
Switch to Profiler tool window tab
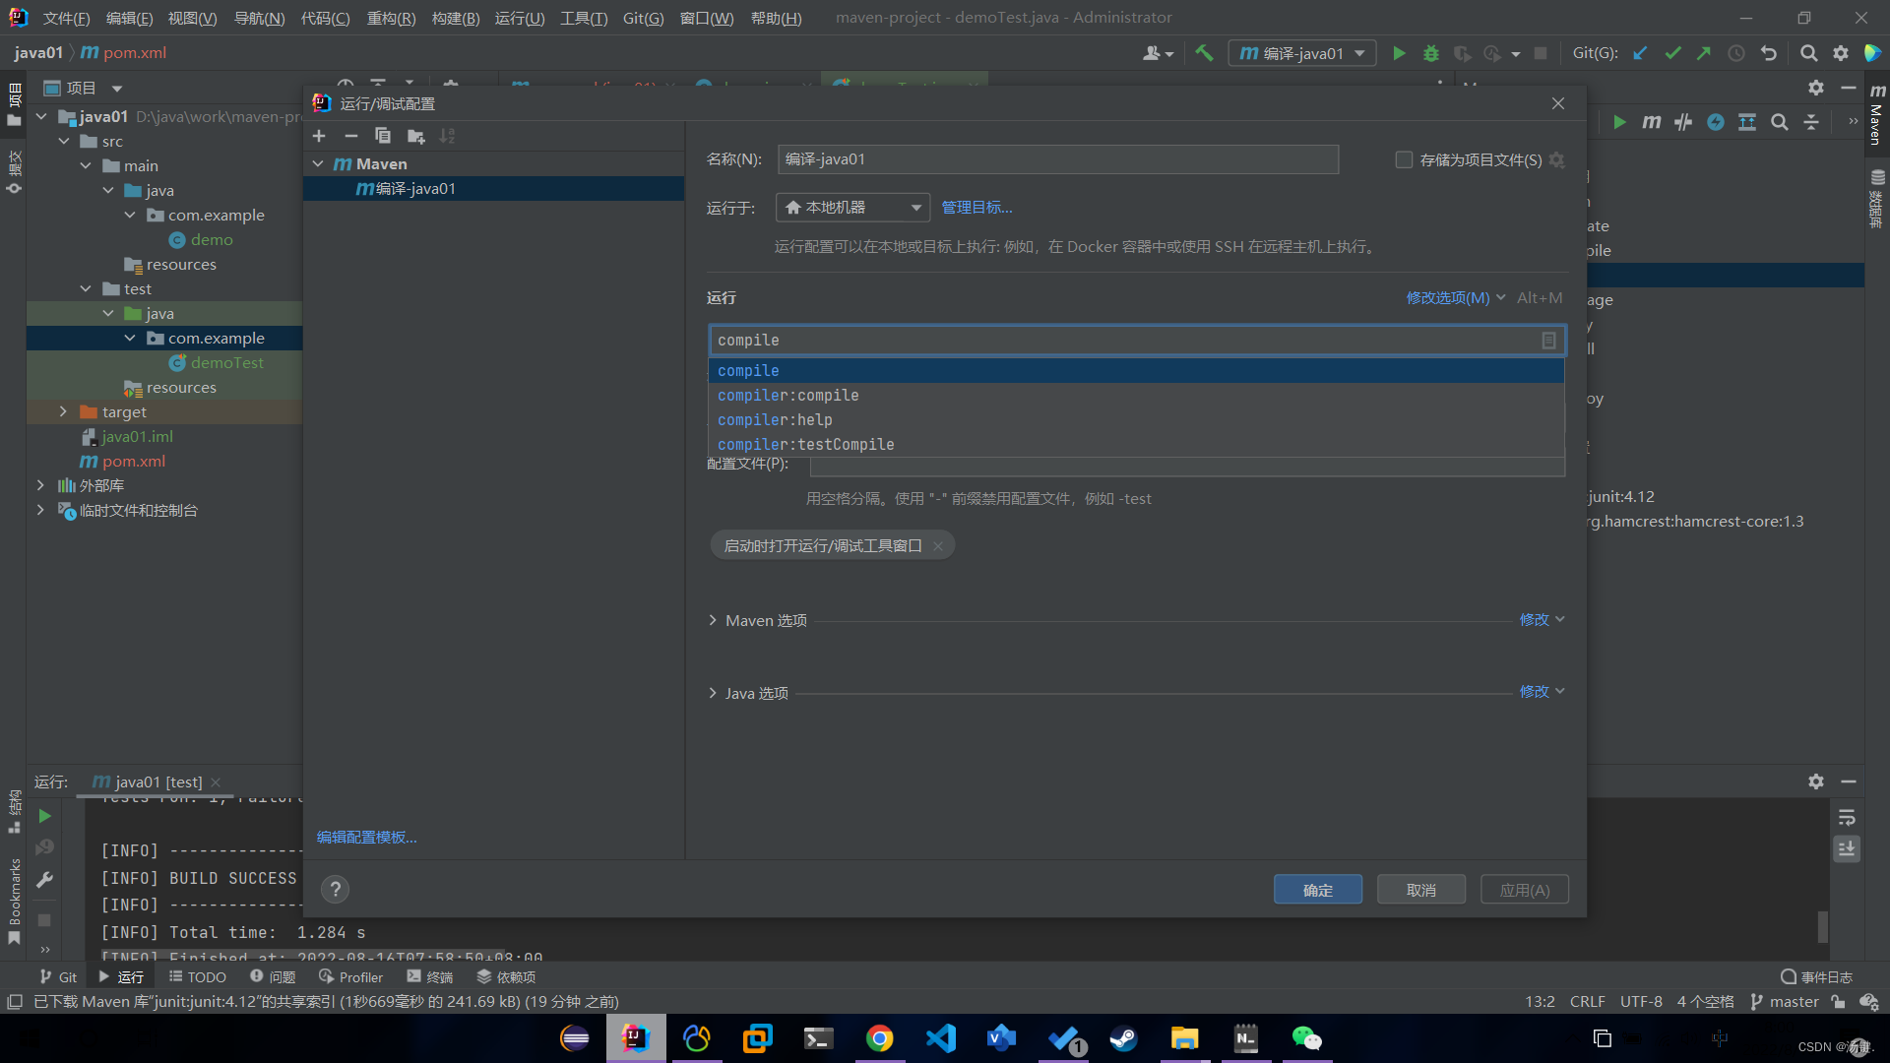point(351,977)
